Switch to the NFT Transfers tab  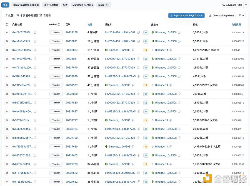tap(51, 5)
